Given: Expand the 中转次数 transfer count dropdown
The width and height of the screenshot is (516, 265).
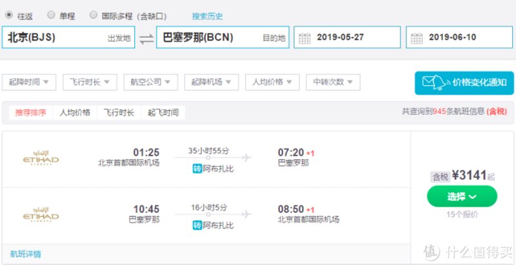Looking at the screenshot, I should click(333, 82).
